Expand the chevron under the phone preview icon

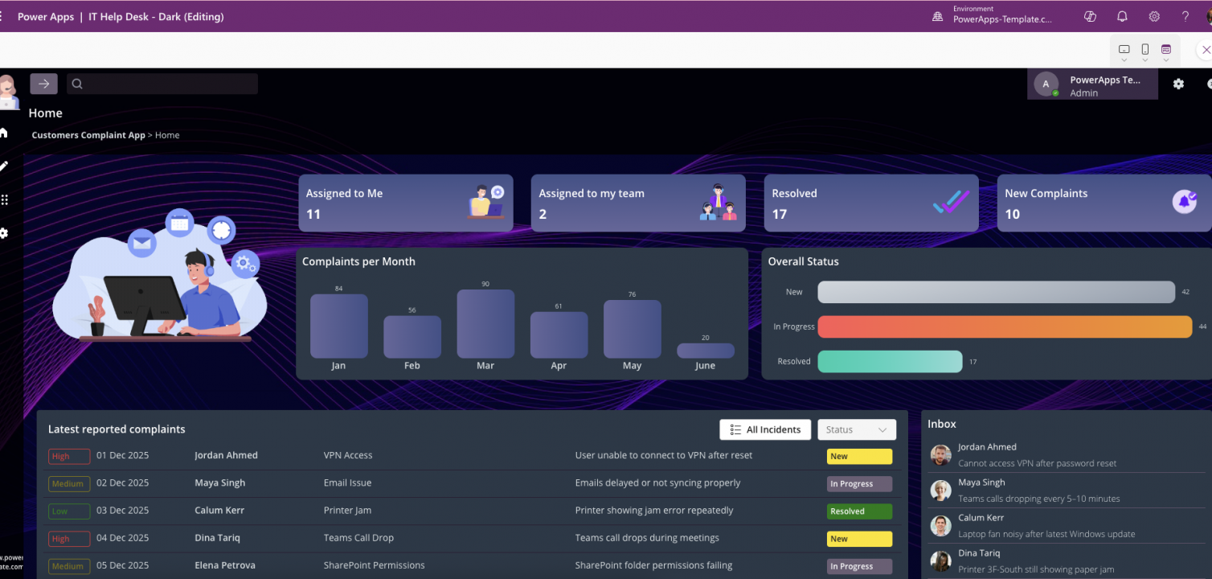click(x=1145, y=59)
